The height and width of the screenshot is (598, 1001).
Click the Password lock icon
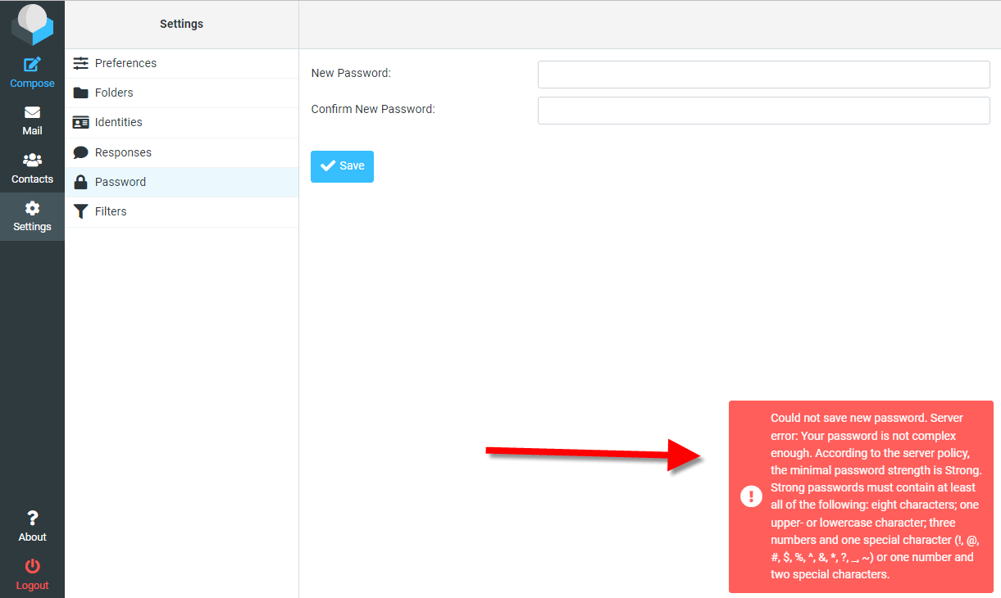[x=80, y=182]
